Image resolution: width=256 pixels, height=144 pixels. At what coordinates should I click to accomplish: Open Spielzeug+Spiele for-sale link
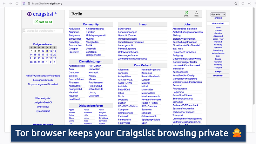point(151,120)
